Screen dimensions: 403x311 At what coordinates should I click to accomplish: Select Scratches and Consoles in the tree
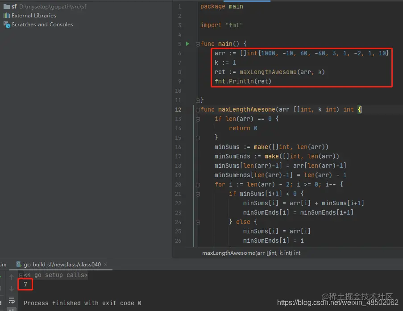tap(42, 25)
